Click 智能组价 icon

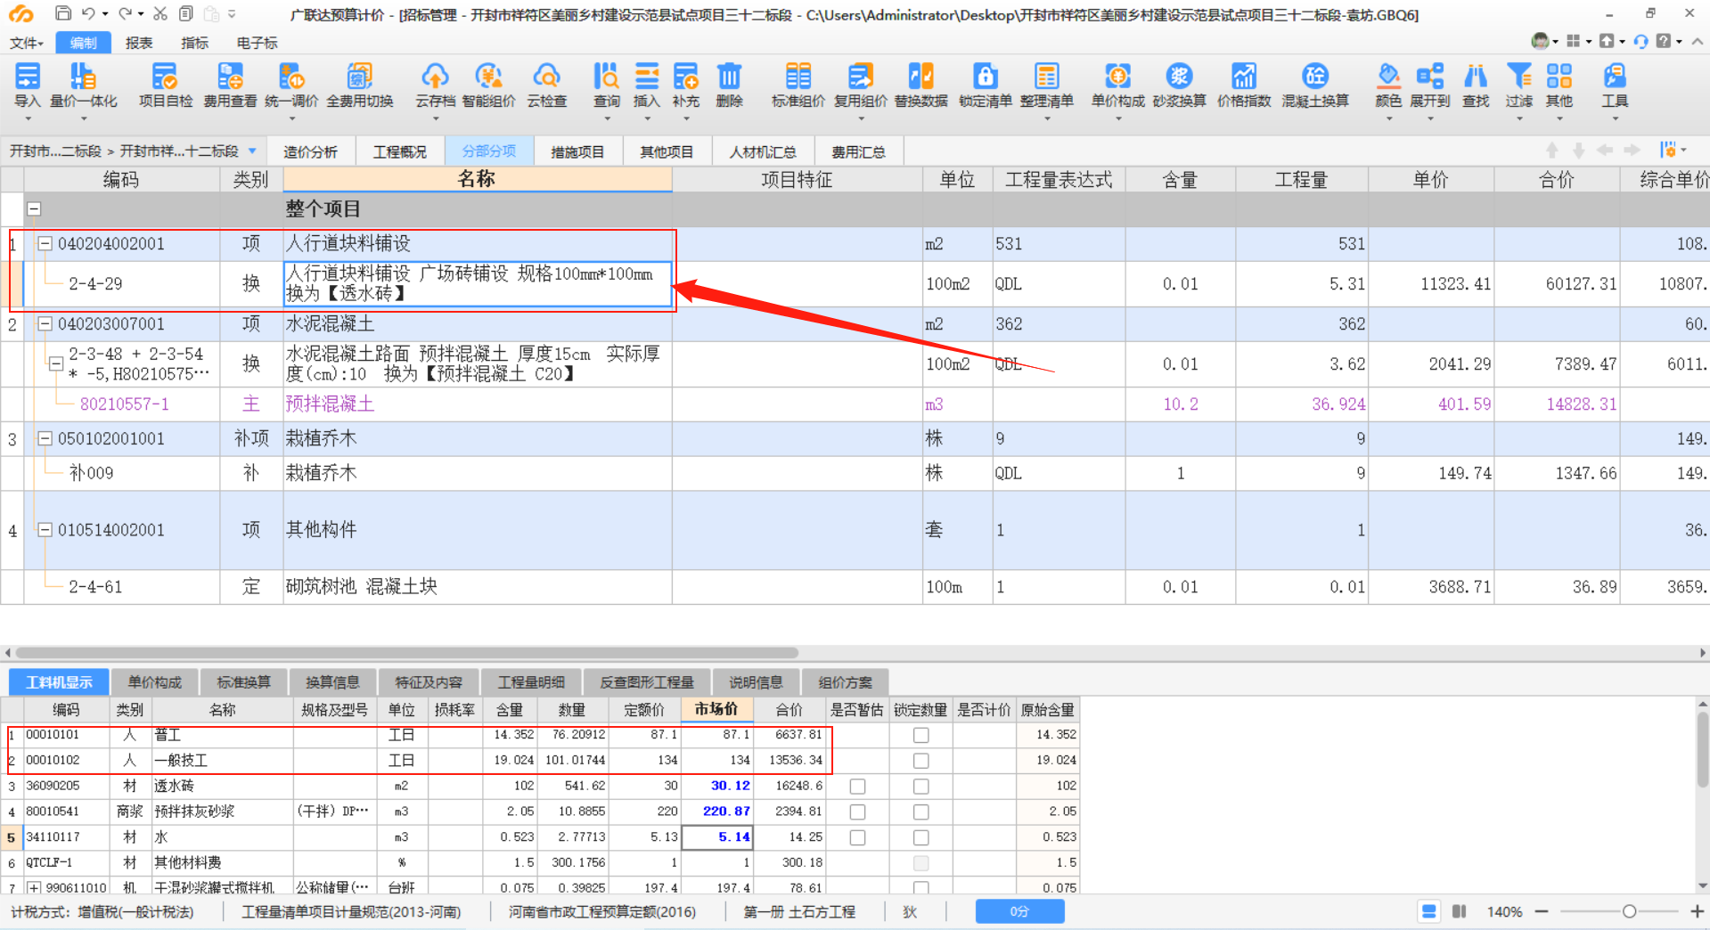point(488,85)
